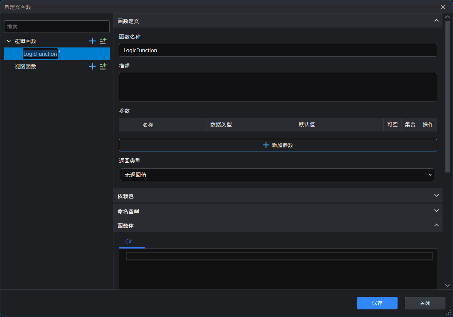This screenshot has width=453, height=317.
Task: Add a new logic function with plus icon
Action: click(92, 41)
